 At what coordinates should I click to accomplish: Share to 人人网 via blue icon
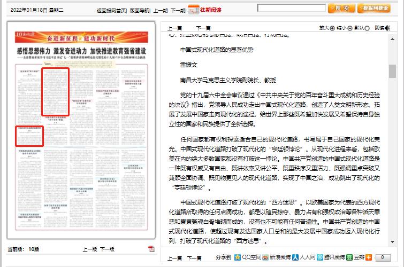pyautogui.click(x=295, y=257)
